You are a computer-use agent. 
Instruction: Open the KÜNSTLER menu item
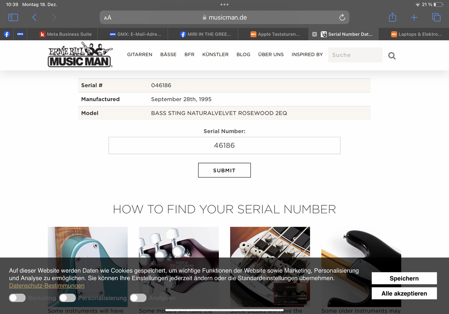215,54
